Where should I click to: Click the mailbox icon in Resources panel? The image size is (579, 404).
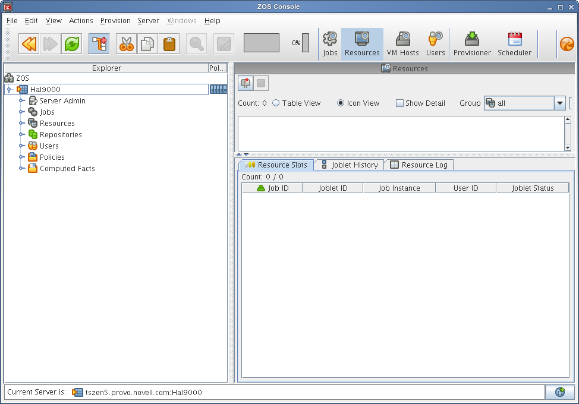tap(246, 83)
